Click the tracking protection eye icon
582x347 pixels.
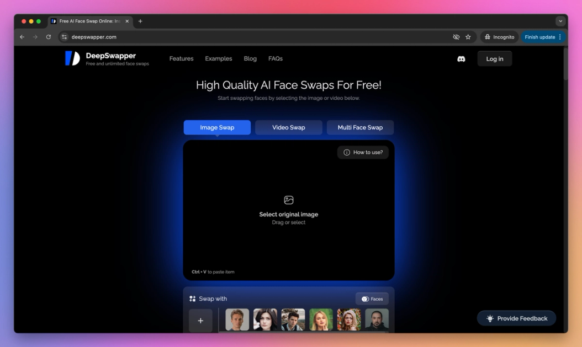[456, 37]
